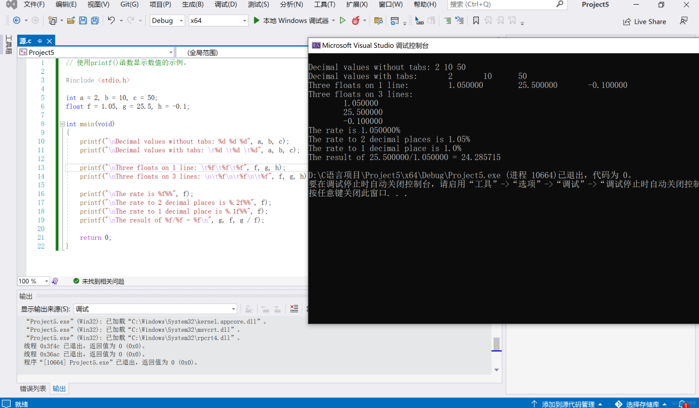This screenshot has height=408, width=699.
Task: Open the 调试(D) menu
Action: click(226, 5)
